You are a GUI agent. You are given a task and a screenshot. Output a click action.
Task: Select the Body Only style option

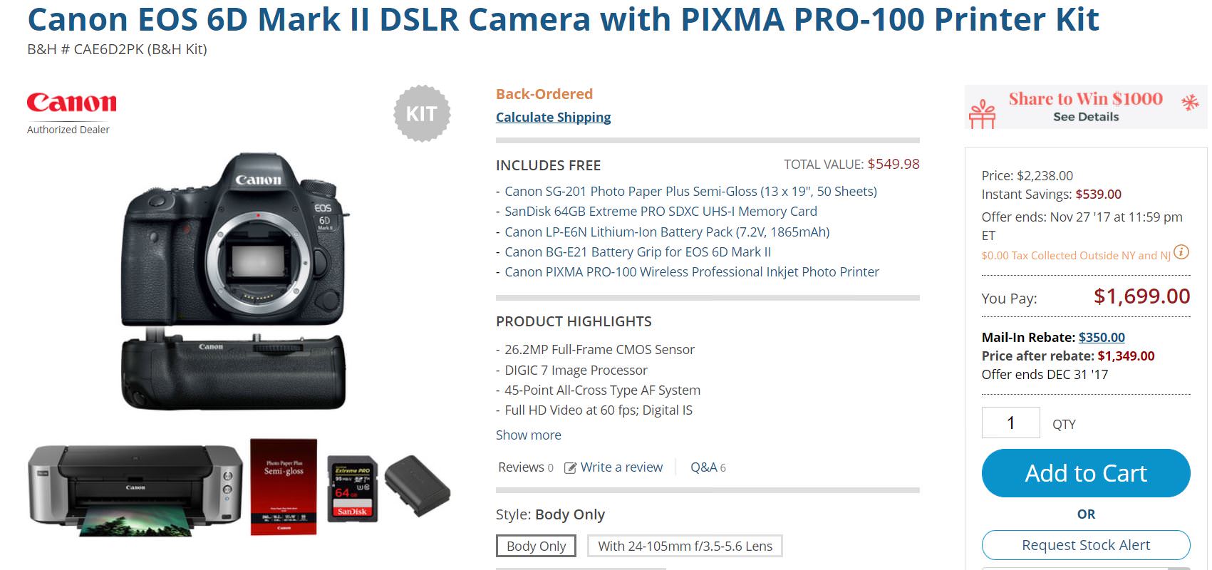coord(536,546)
